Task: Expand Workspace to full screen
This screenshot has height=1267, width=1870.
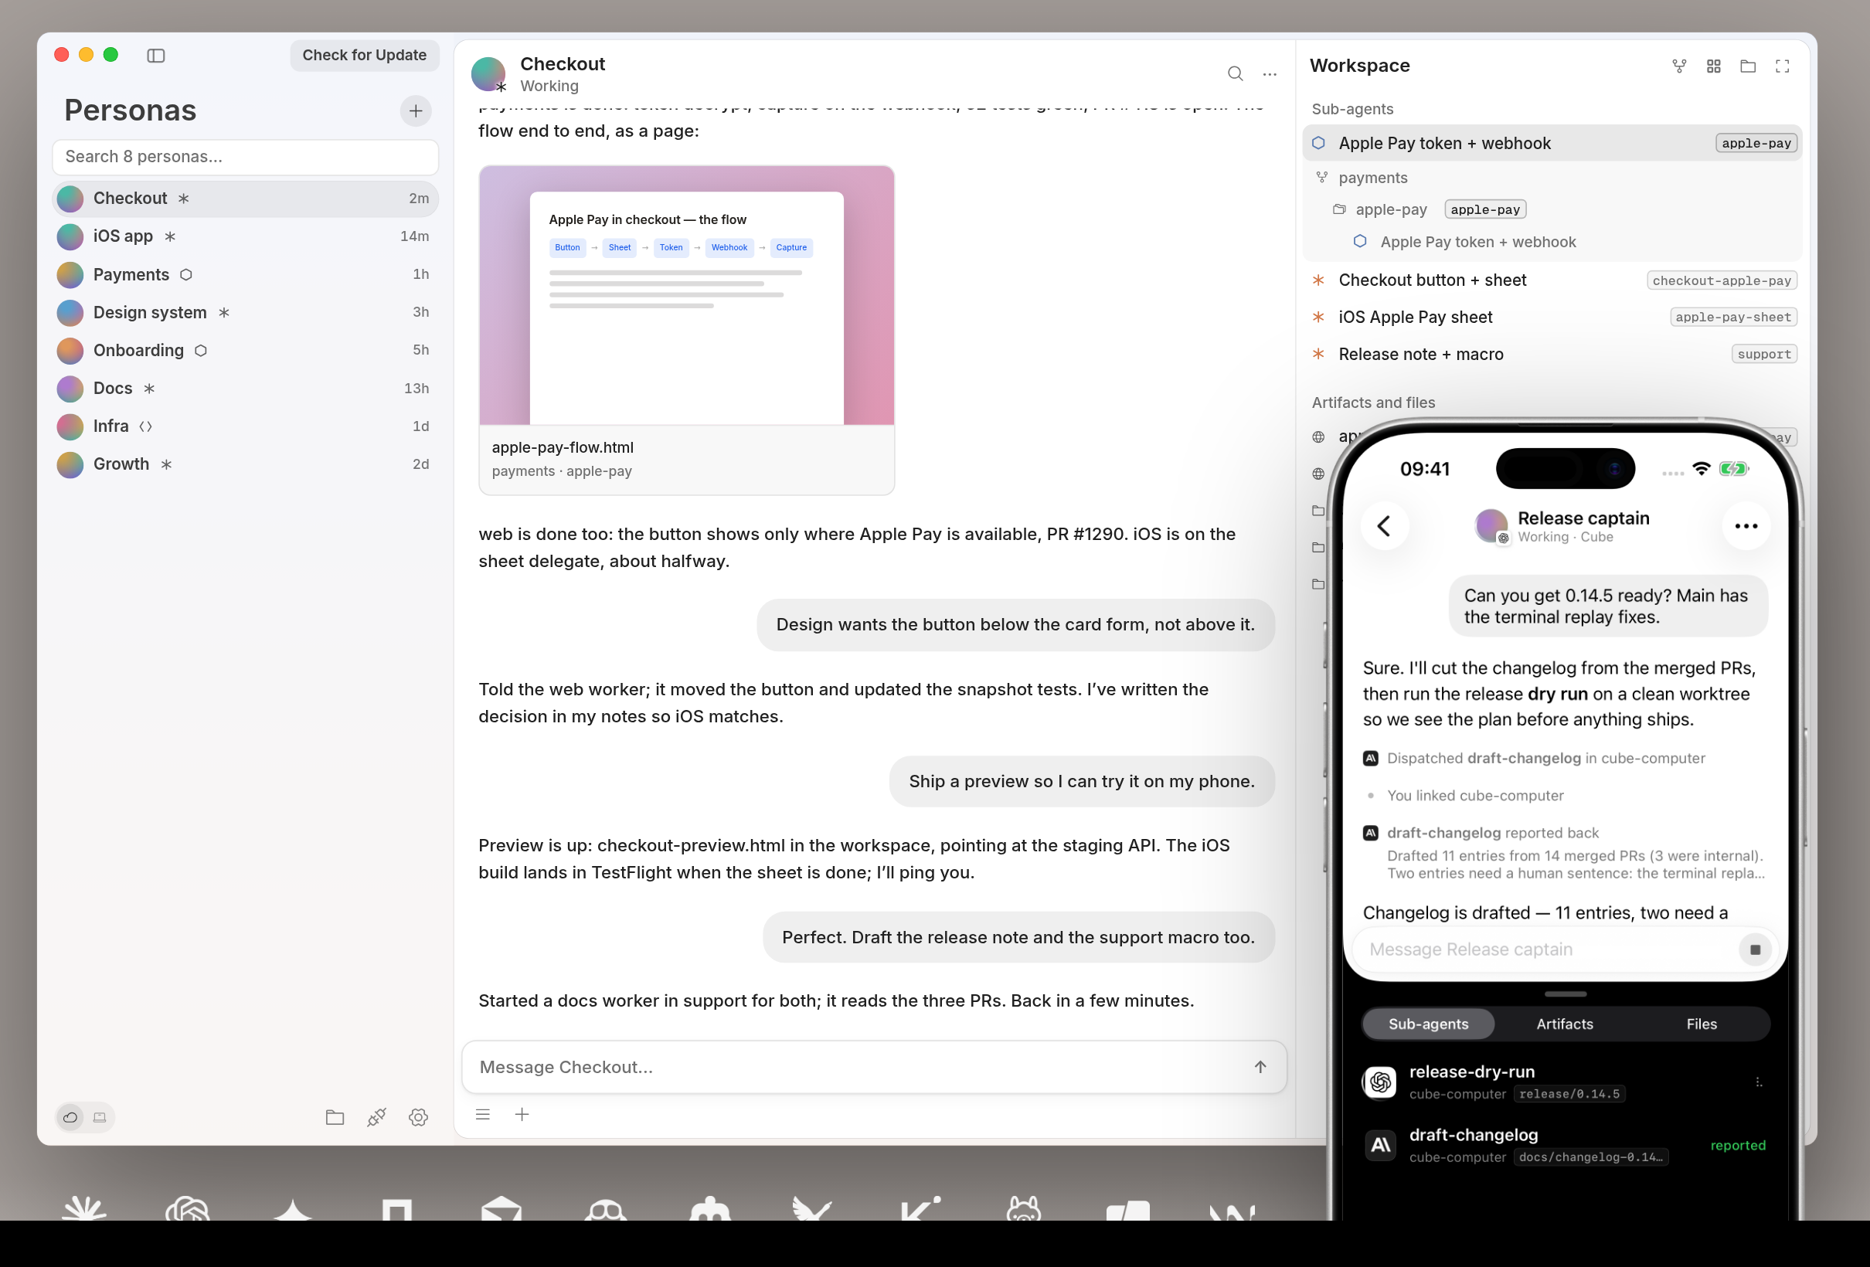Action: pyautogui.click(x=1782, y=66)
